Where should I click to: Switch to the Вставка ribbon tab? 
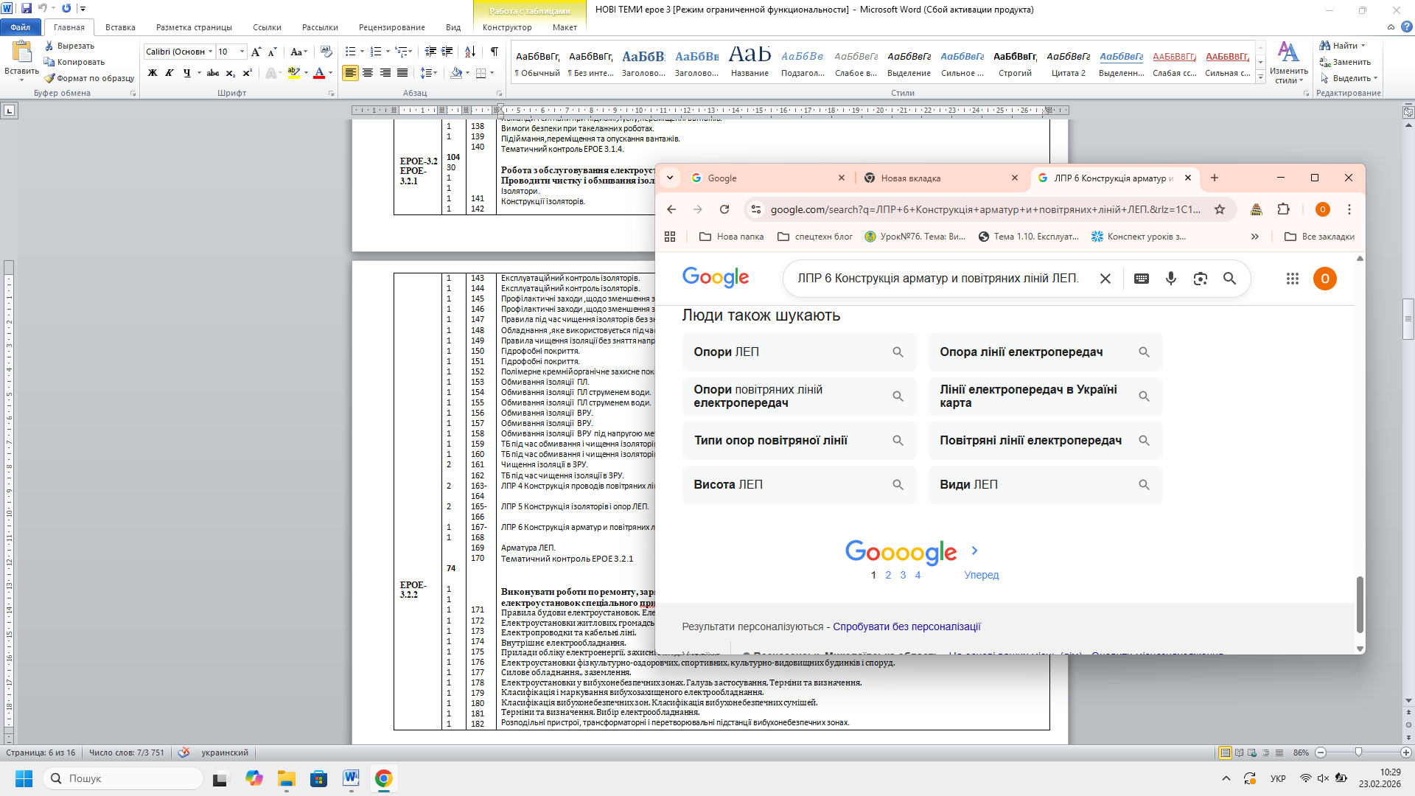pos(120,27)
